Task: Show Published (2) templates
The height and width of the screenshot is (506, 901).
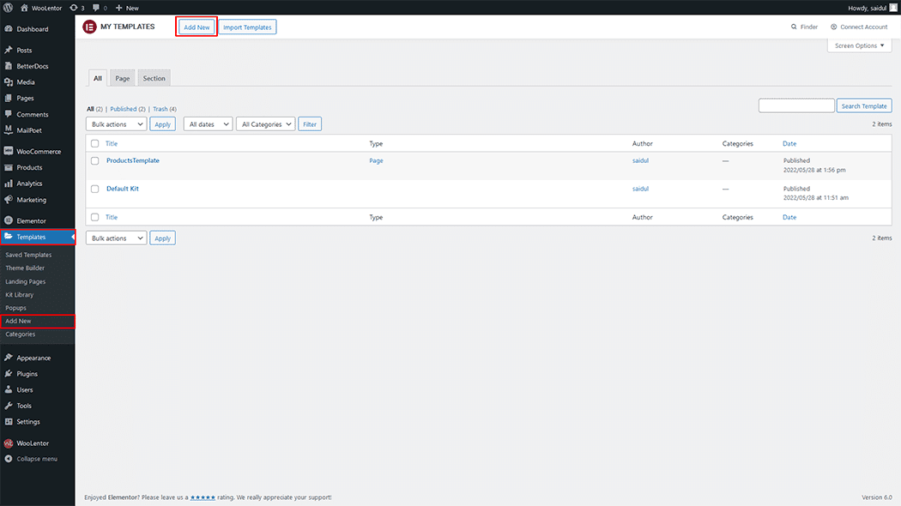Action: point(128,109)
